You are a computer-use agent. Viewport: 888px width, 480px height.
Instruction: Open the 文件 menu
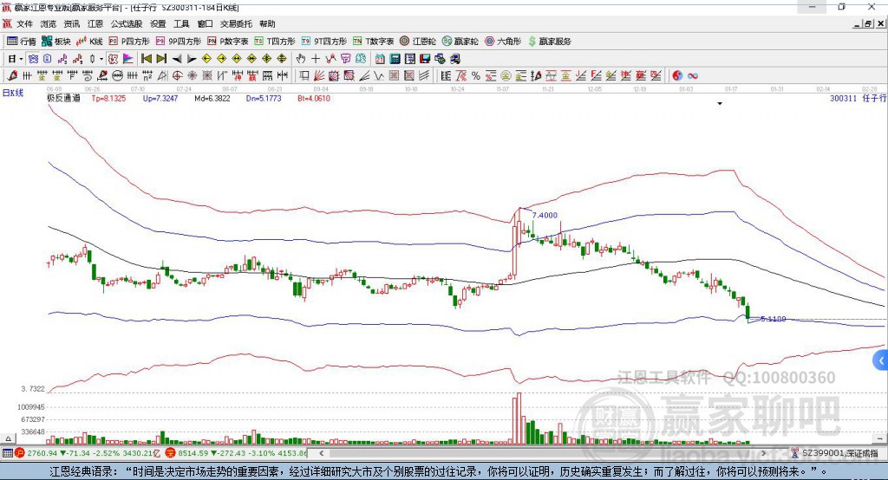24,23
